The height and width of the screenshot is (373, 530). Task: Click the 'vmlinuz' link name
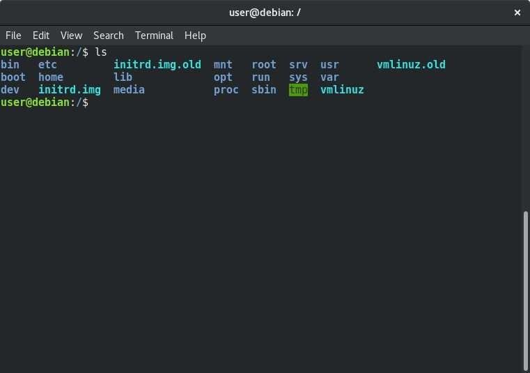[342, 90]
